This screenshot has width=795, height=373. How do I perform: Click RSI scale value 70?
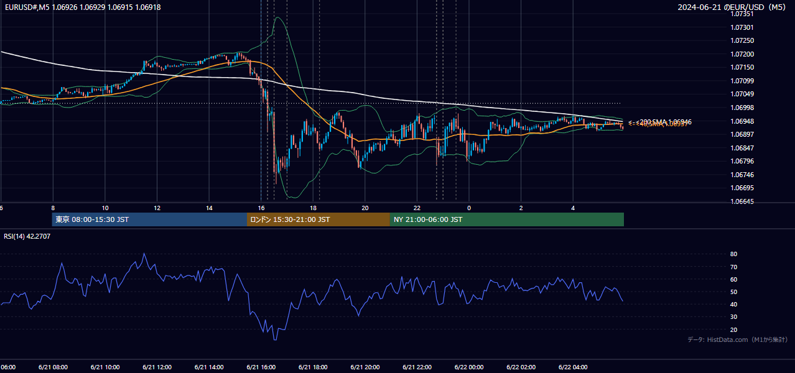(x=734, y=267)
